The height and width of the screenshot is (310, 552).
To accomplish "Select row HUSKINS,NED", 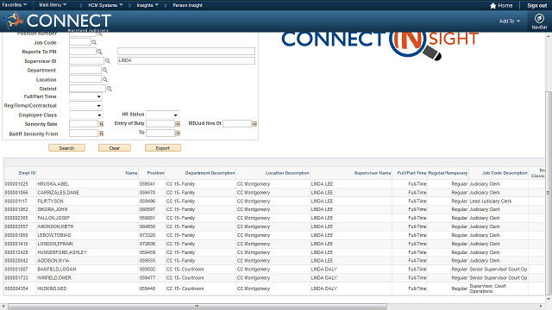I will coord(274,288).
